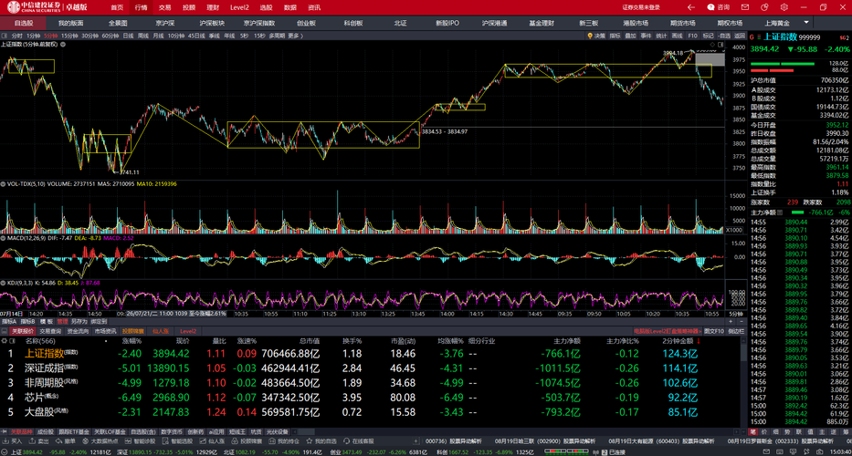Viewport: 852px width, 456px height.
Task: Click the 非周期股 row name
Action: pyautogui.click(x=45, y=383)
